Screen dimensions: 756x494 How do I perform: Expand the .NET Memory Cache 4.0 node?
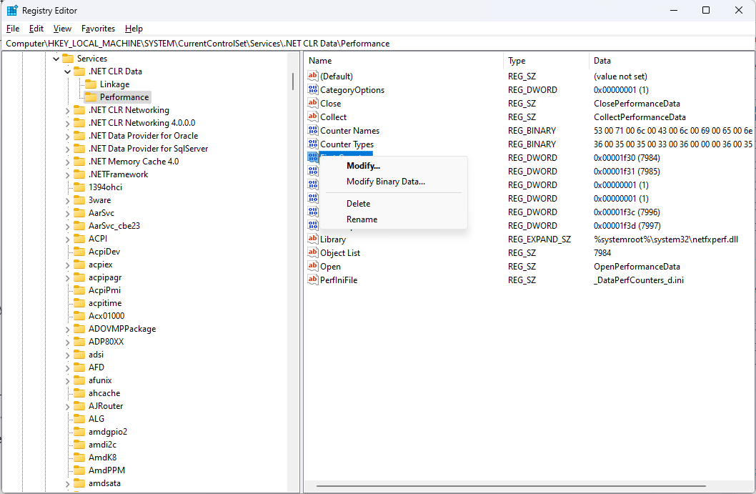(x=67, y=162)
